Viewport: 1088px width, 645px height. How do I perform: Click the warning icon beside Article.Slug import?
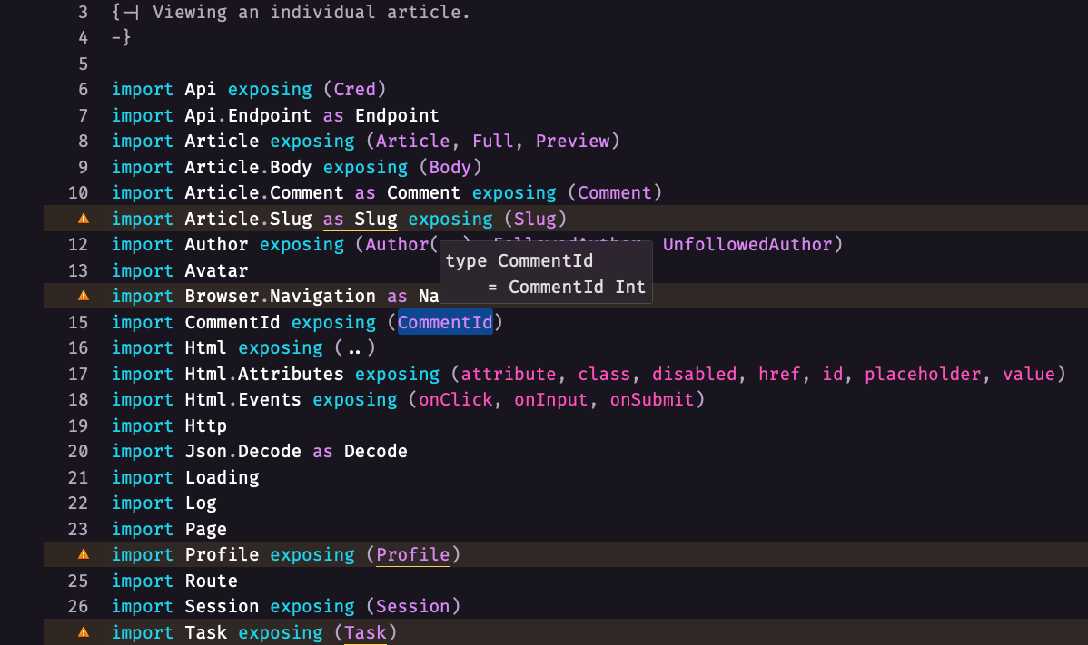pos(84,219)
